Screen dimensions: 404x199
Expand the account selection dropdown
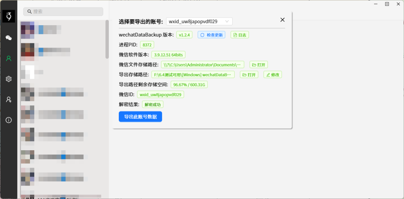[x=199, y=21]
